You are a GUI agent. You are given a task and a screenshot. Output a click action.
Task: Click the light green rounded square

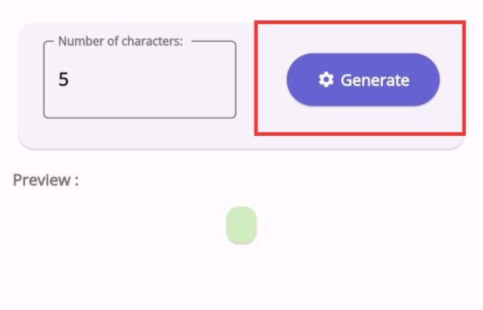pyautogui.click(x=241, y=225)
